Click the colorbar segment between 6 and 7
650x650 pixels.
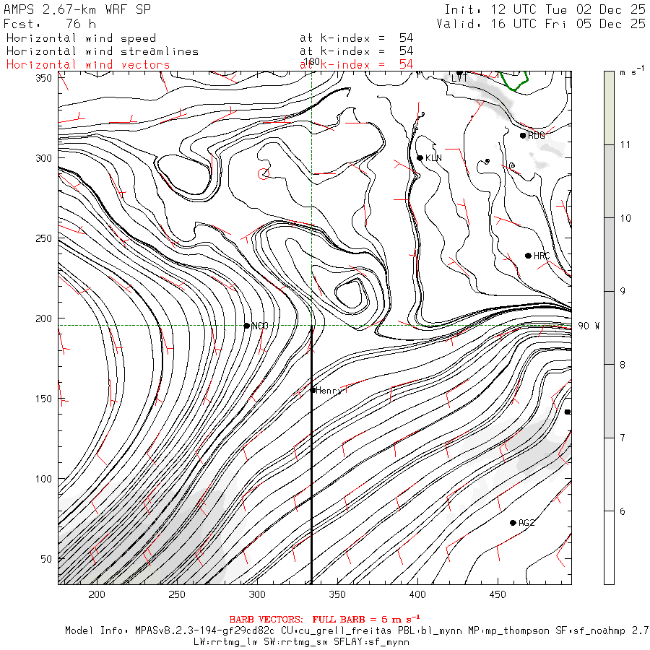(609, 474)
